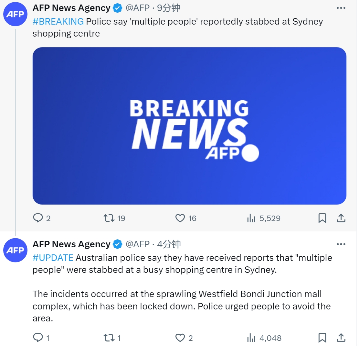
Task: Open the #BREAKING hashtag link
Action: point(58,22)
